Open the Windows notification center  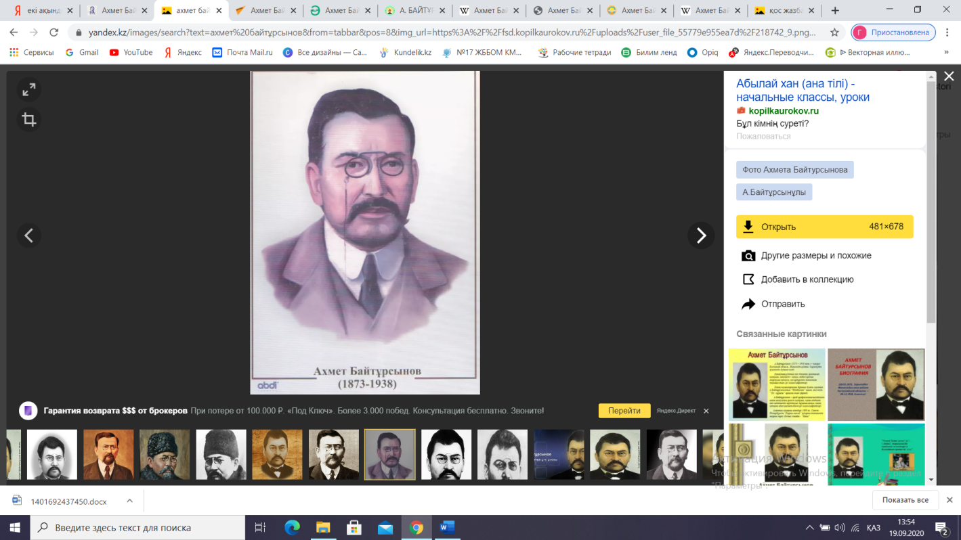coord(941,527)
